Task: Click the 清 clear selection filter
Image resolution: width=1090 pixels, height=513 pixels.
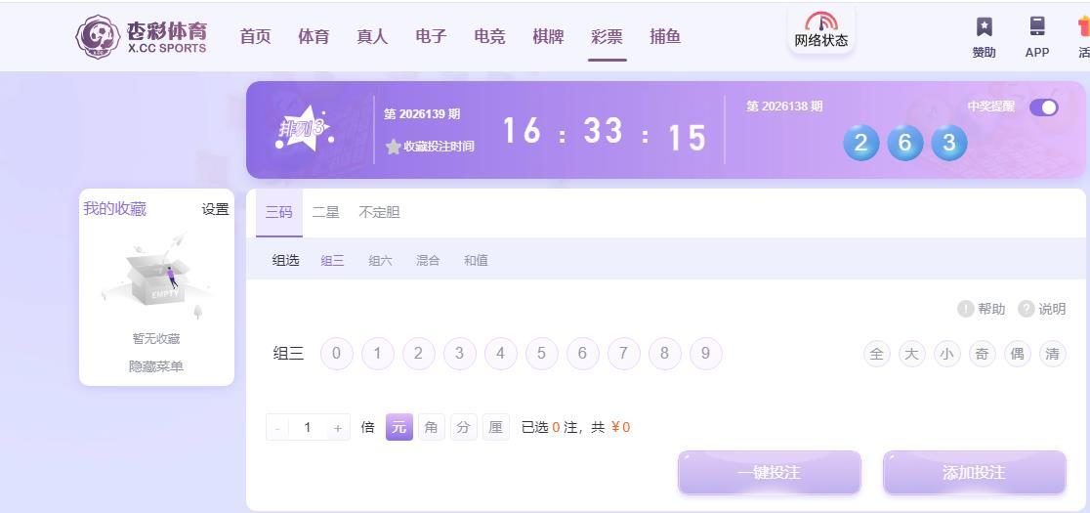Action: (1053, 354)
